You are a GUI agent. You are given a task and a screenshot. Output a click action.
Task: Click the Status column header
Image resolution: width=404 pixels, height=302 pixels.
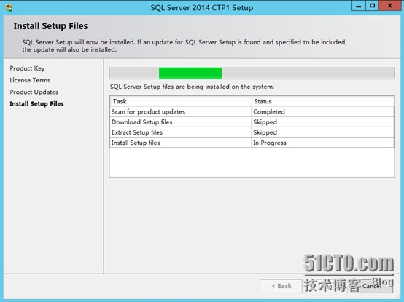(x=322, y=101)
